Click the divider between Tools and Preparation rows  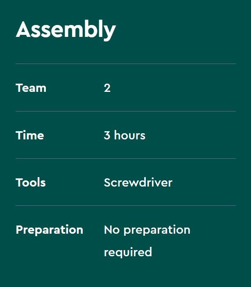point(125,205)
